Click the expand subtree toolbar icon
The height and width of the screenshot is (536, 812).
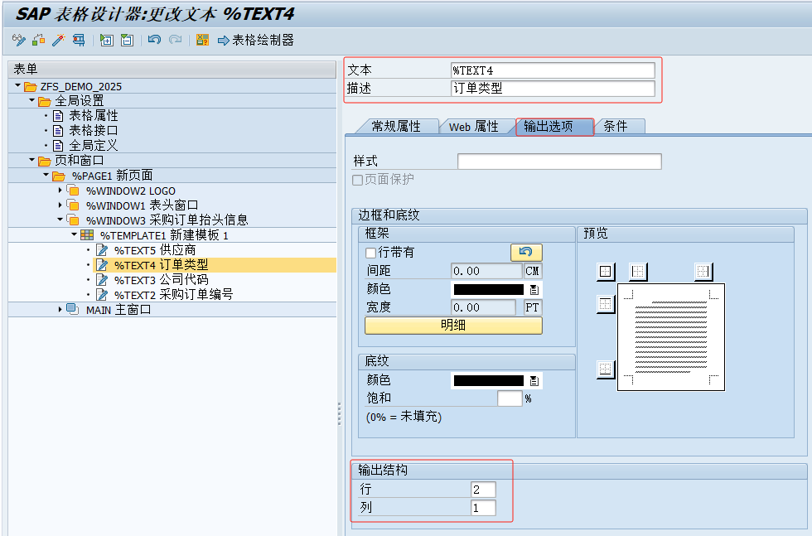coord(107,40)
